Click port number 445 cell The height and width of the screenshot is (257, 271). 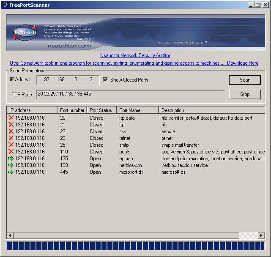tap(64, 172)
